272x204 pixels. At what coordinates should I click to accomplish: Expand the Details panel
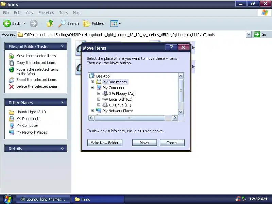[63, 148]
